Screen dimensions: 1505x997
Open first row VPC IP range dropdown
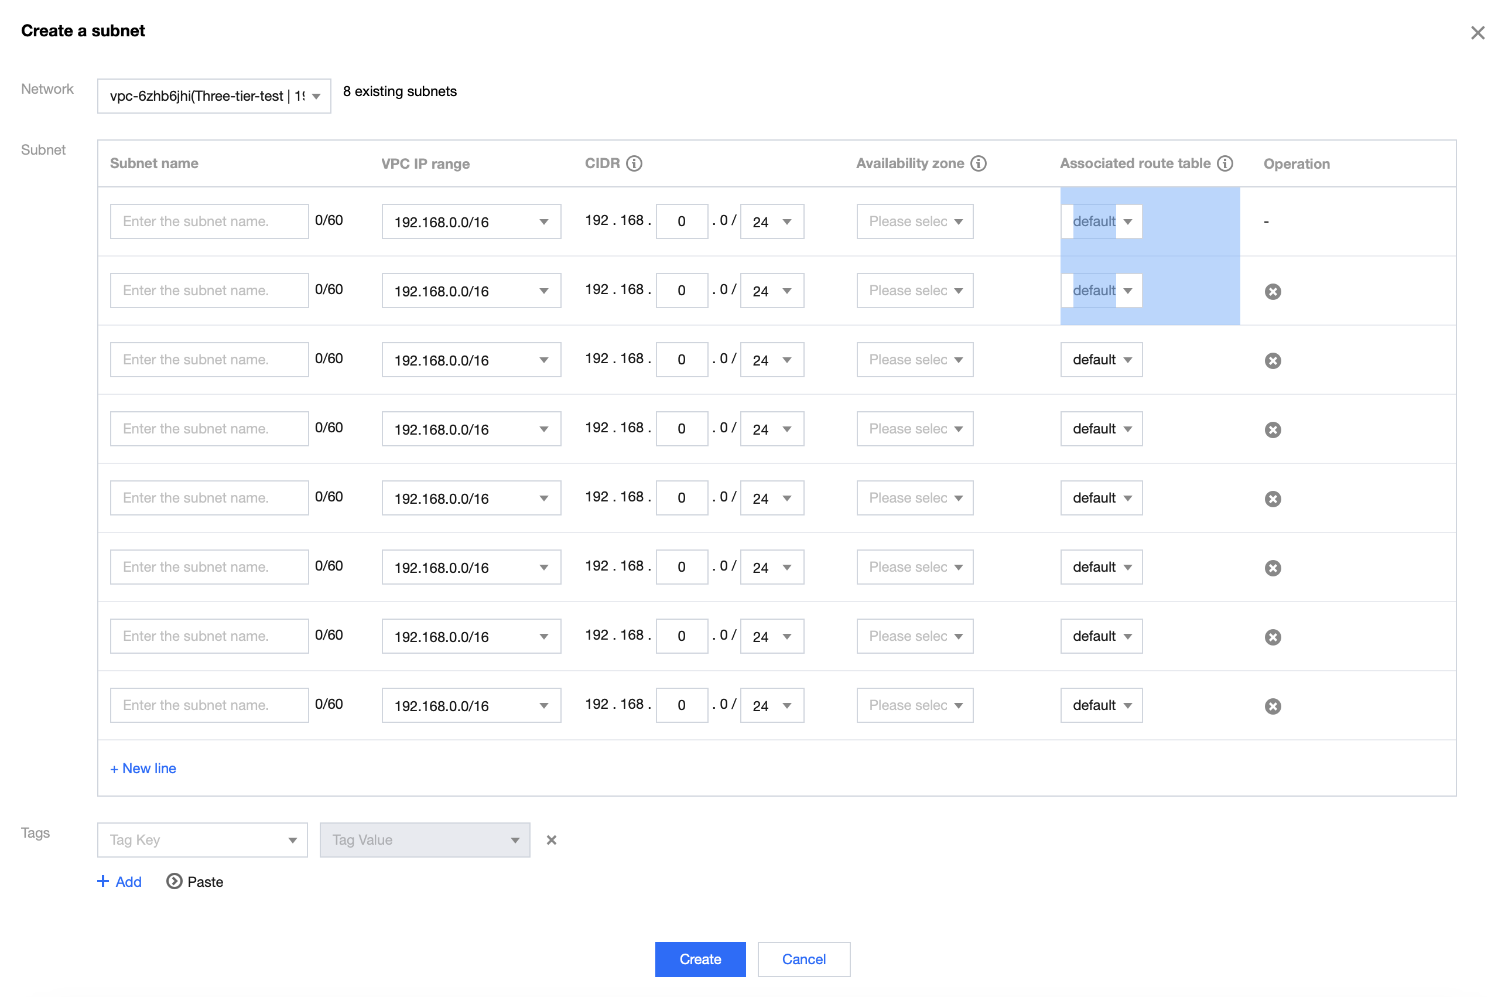470,221
